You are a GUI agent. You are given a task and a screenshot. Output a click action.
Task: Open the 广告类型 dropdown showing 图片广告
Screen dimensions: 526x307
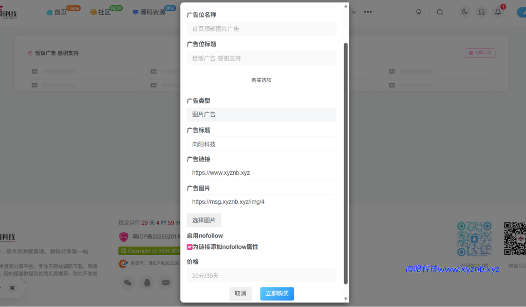pos(261,114)
